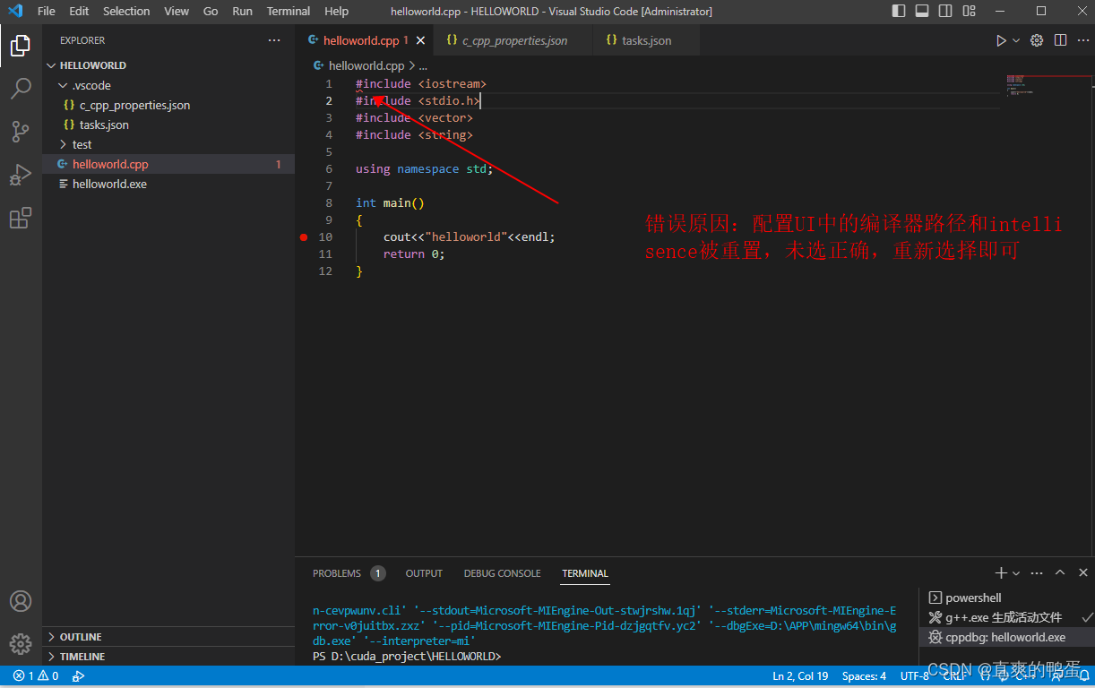Screen dimensions: 1095x688
Task: Switch to tasks.json editor tab
Action: point(646,40)
